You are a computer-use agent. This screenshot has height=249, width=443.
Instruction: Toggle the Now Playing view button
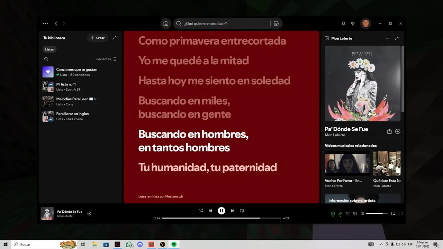tap(333, 214)
